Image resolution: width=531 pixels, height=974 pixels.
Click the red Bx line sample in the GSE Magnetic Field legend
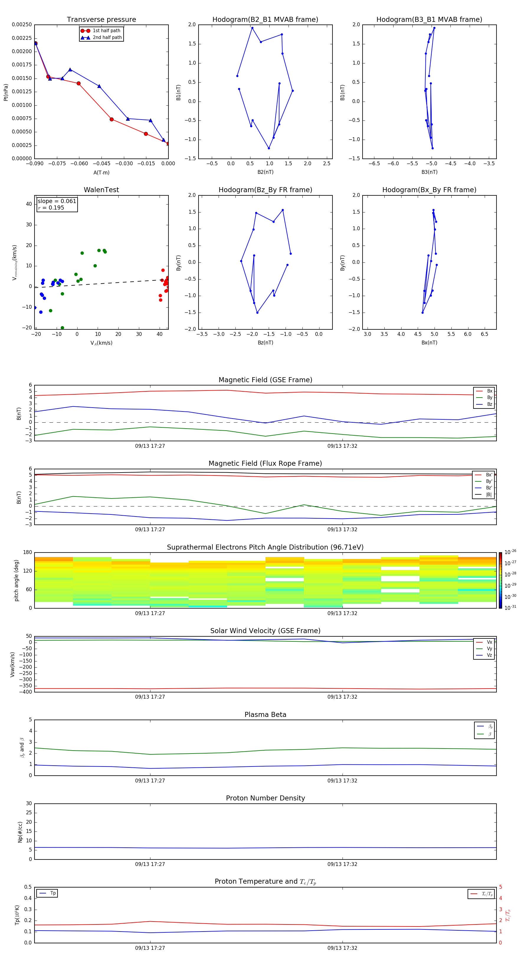[479, 391]
